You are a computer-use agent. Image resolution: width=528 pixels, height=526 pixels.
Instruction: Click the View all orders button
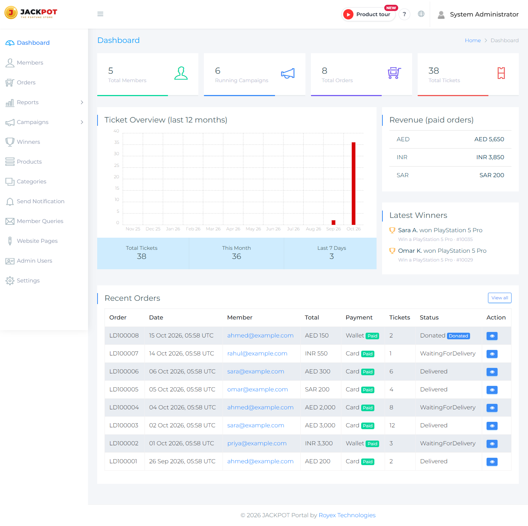[x=499, y=298]
